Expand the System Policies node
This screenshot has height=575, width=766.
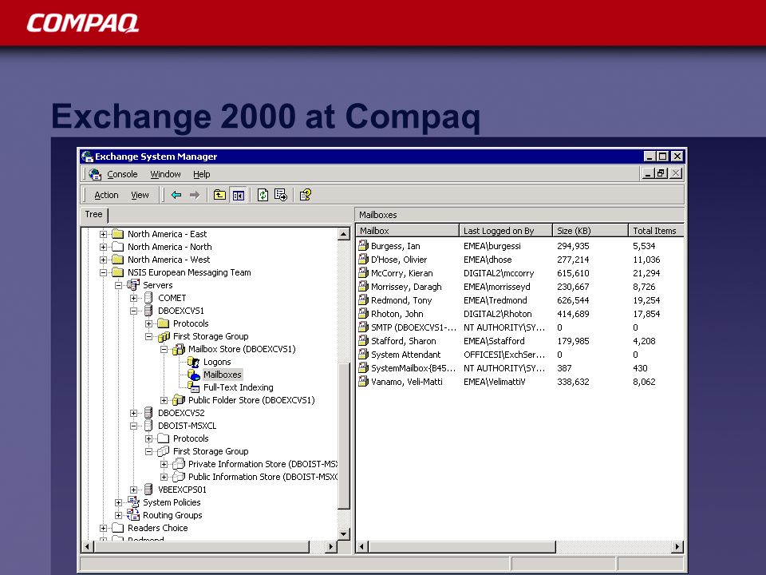click(118, 502)
